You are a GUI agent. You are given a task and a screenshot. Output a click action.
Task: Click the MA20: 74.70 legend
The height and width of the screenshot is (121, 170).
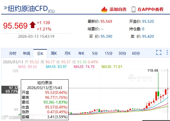pyautogui.click(x=84, y=67)
